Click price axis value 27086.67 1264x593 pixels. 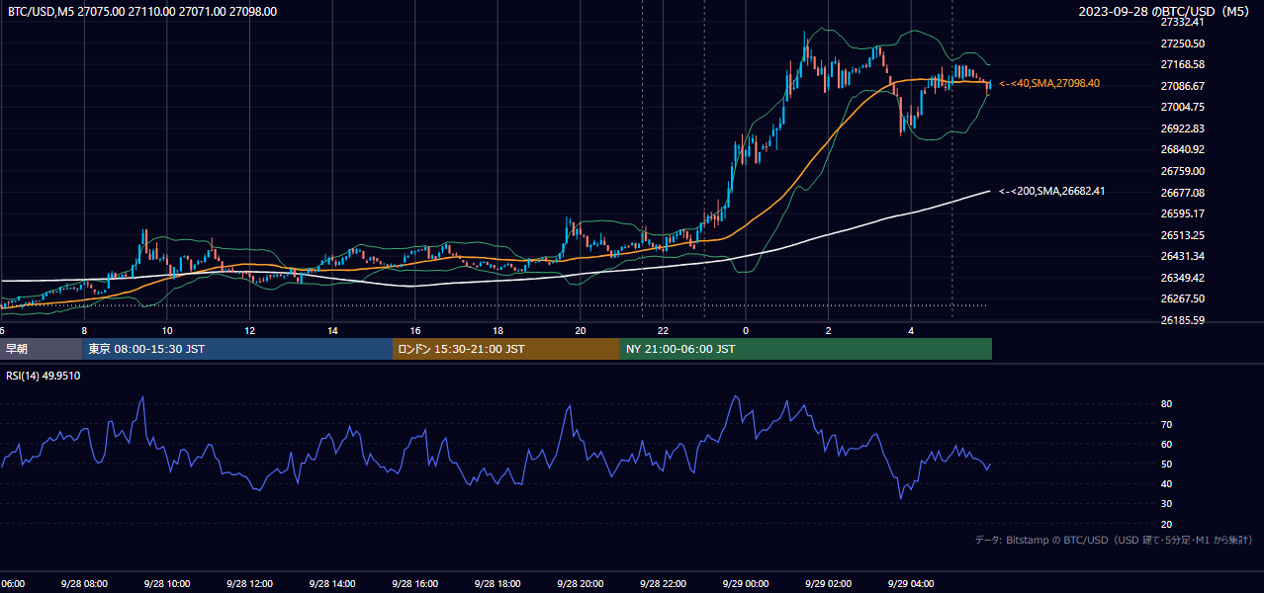[1182, 86]
